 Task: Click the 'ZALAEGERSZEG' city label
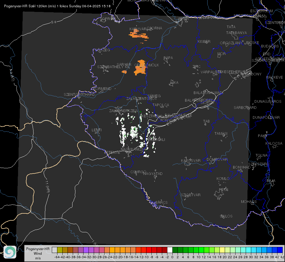[x=123, y=111]
